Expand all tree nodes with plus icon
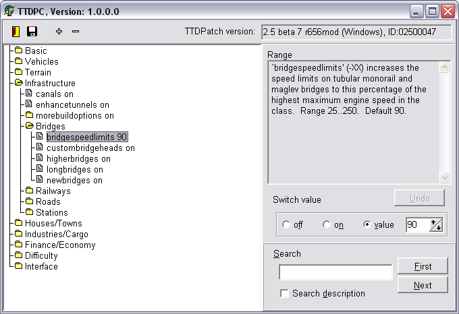Viewport: 459px width, 314px height. click(x=59, y=31)
